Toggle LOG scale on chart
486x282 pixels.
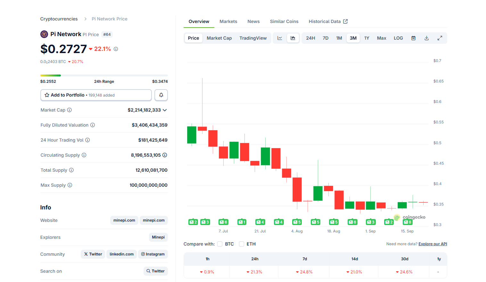[x=398, y=38]
